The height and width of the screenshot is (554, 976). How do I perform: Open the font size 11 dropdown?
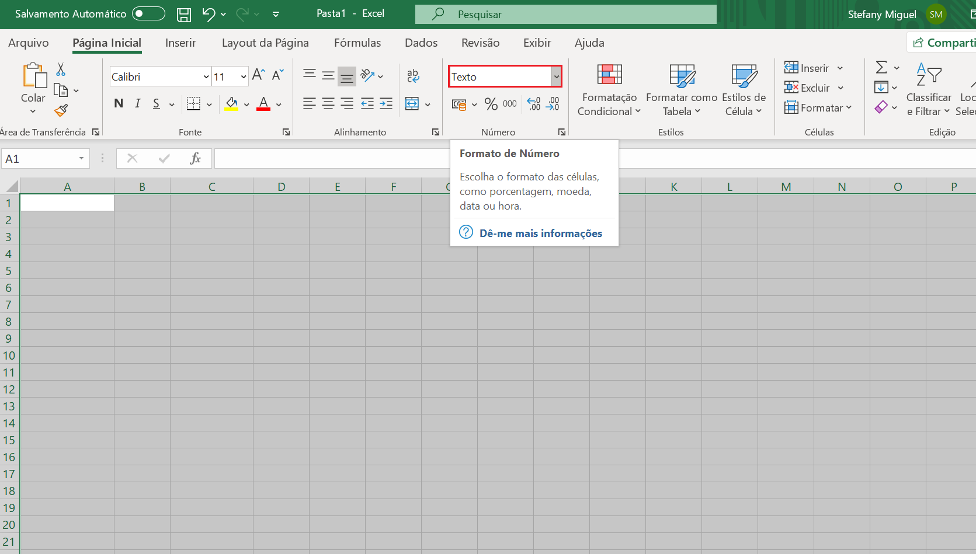click(x=244, y=76)
